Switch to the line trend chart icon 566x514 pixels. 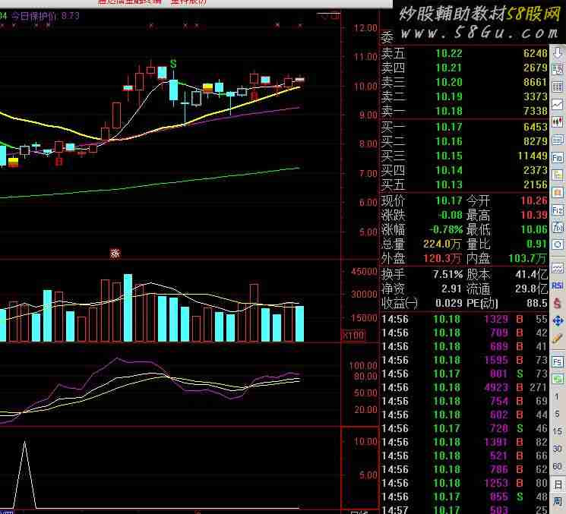point(558,105)
